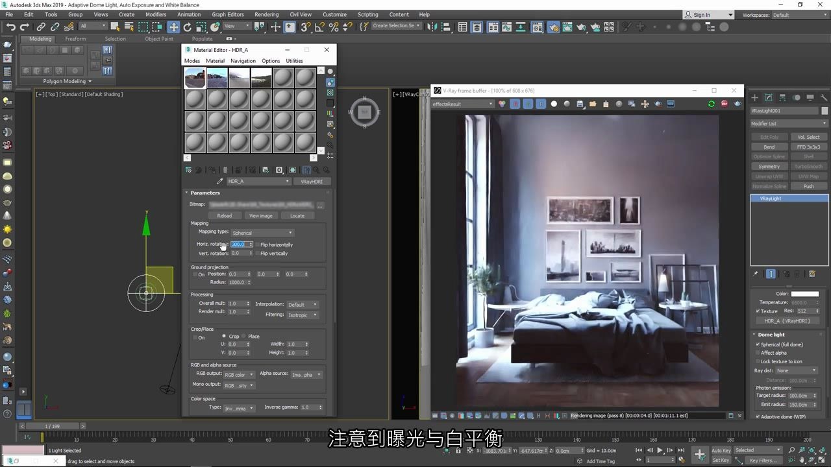Open the Display tab in command panel
The image size is (831, 467).
click(810, 98)
